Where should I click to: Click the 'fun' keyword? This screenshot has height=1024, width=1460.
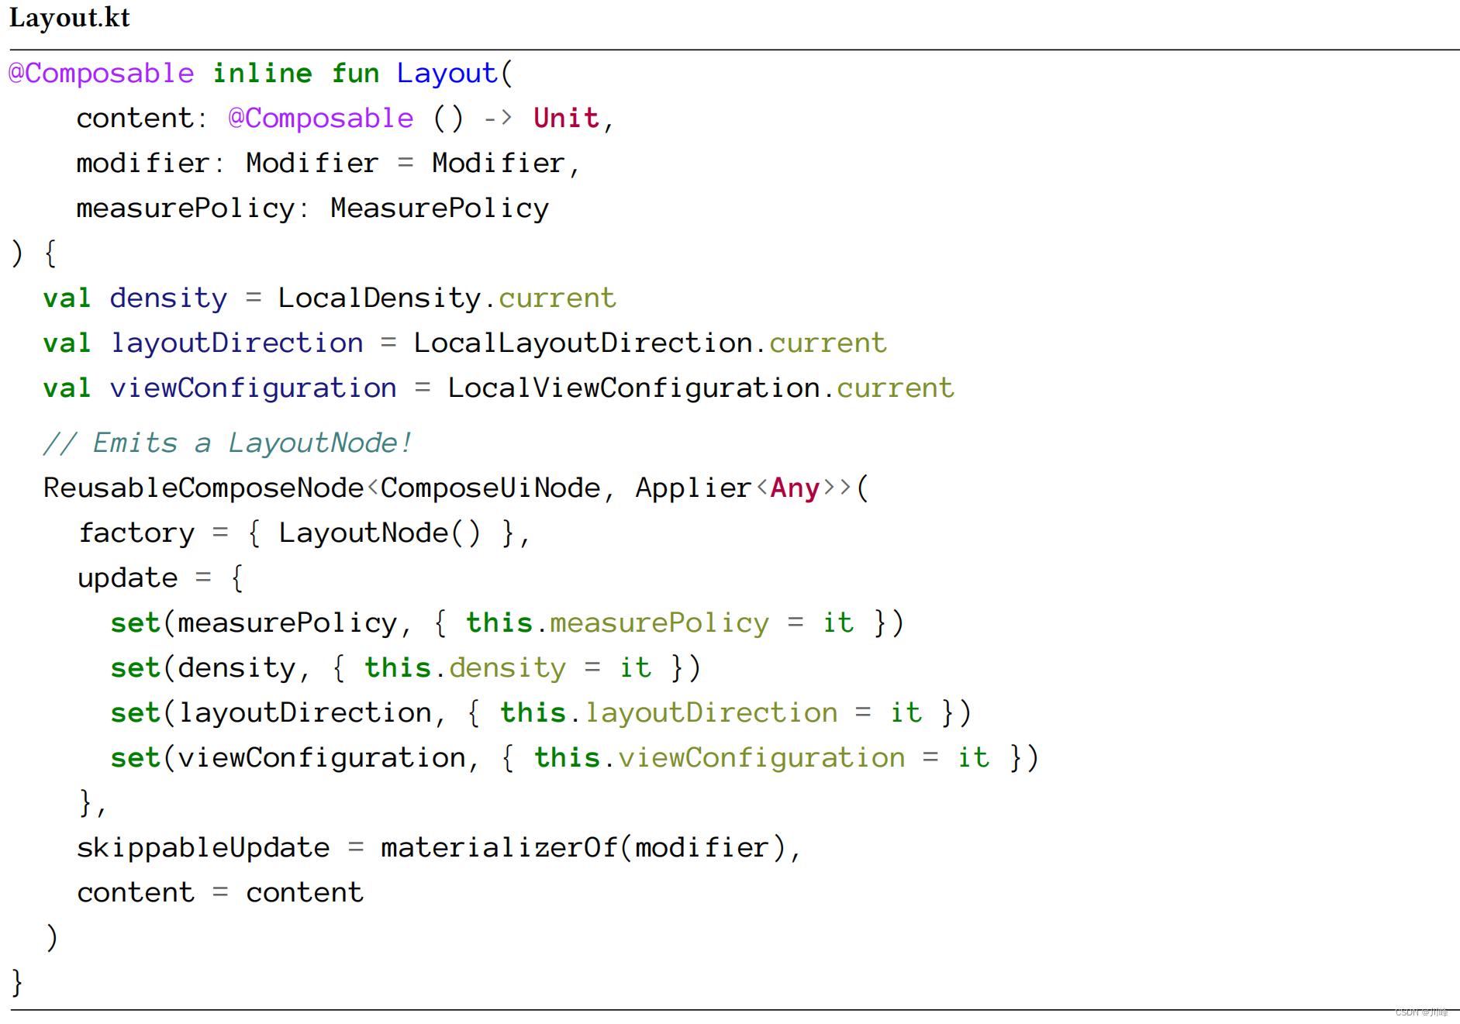[355, 74]
